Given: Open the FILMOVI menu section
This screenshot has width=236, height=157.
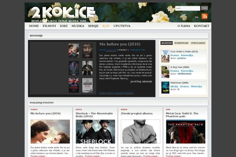Looking at the screenshot, I should [49, 26].
